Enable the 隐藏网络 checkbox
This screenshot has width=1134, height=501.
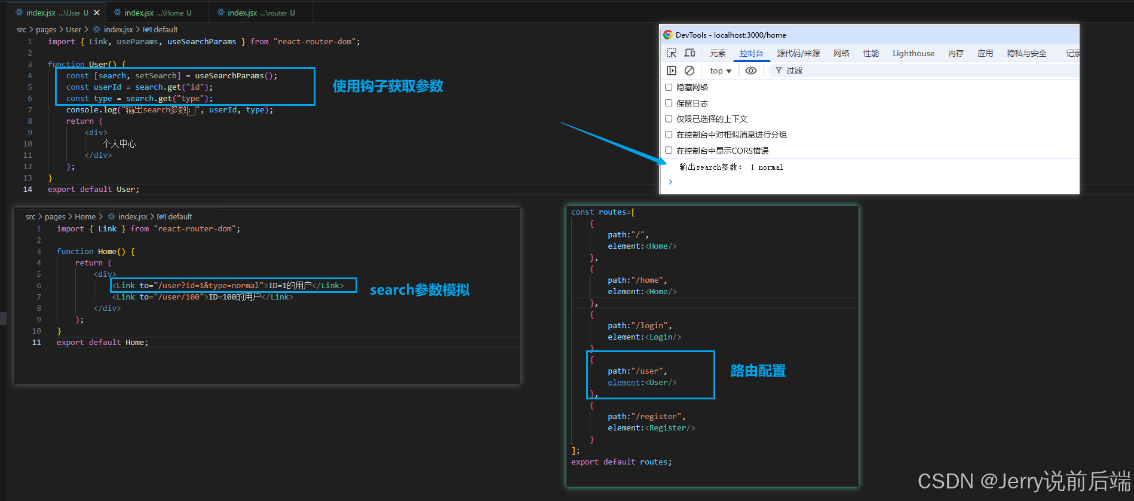pos(669,87)
